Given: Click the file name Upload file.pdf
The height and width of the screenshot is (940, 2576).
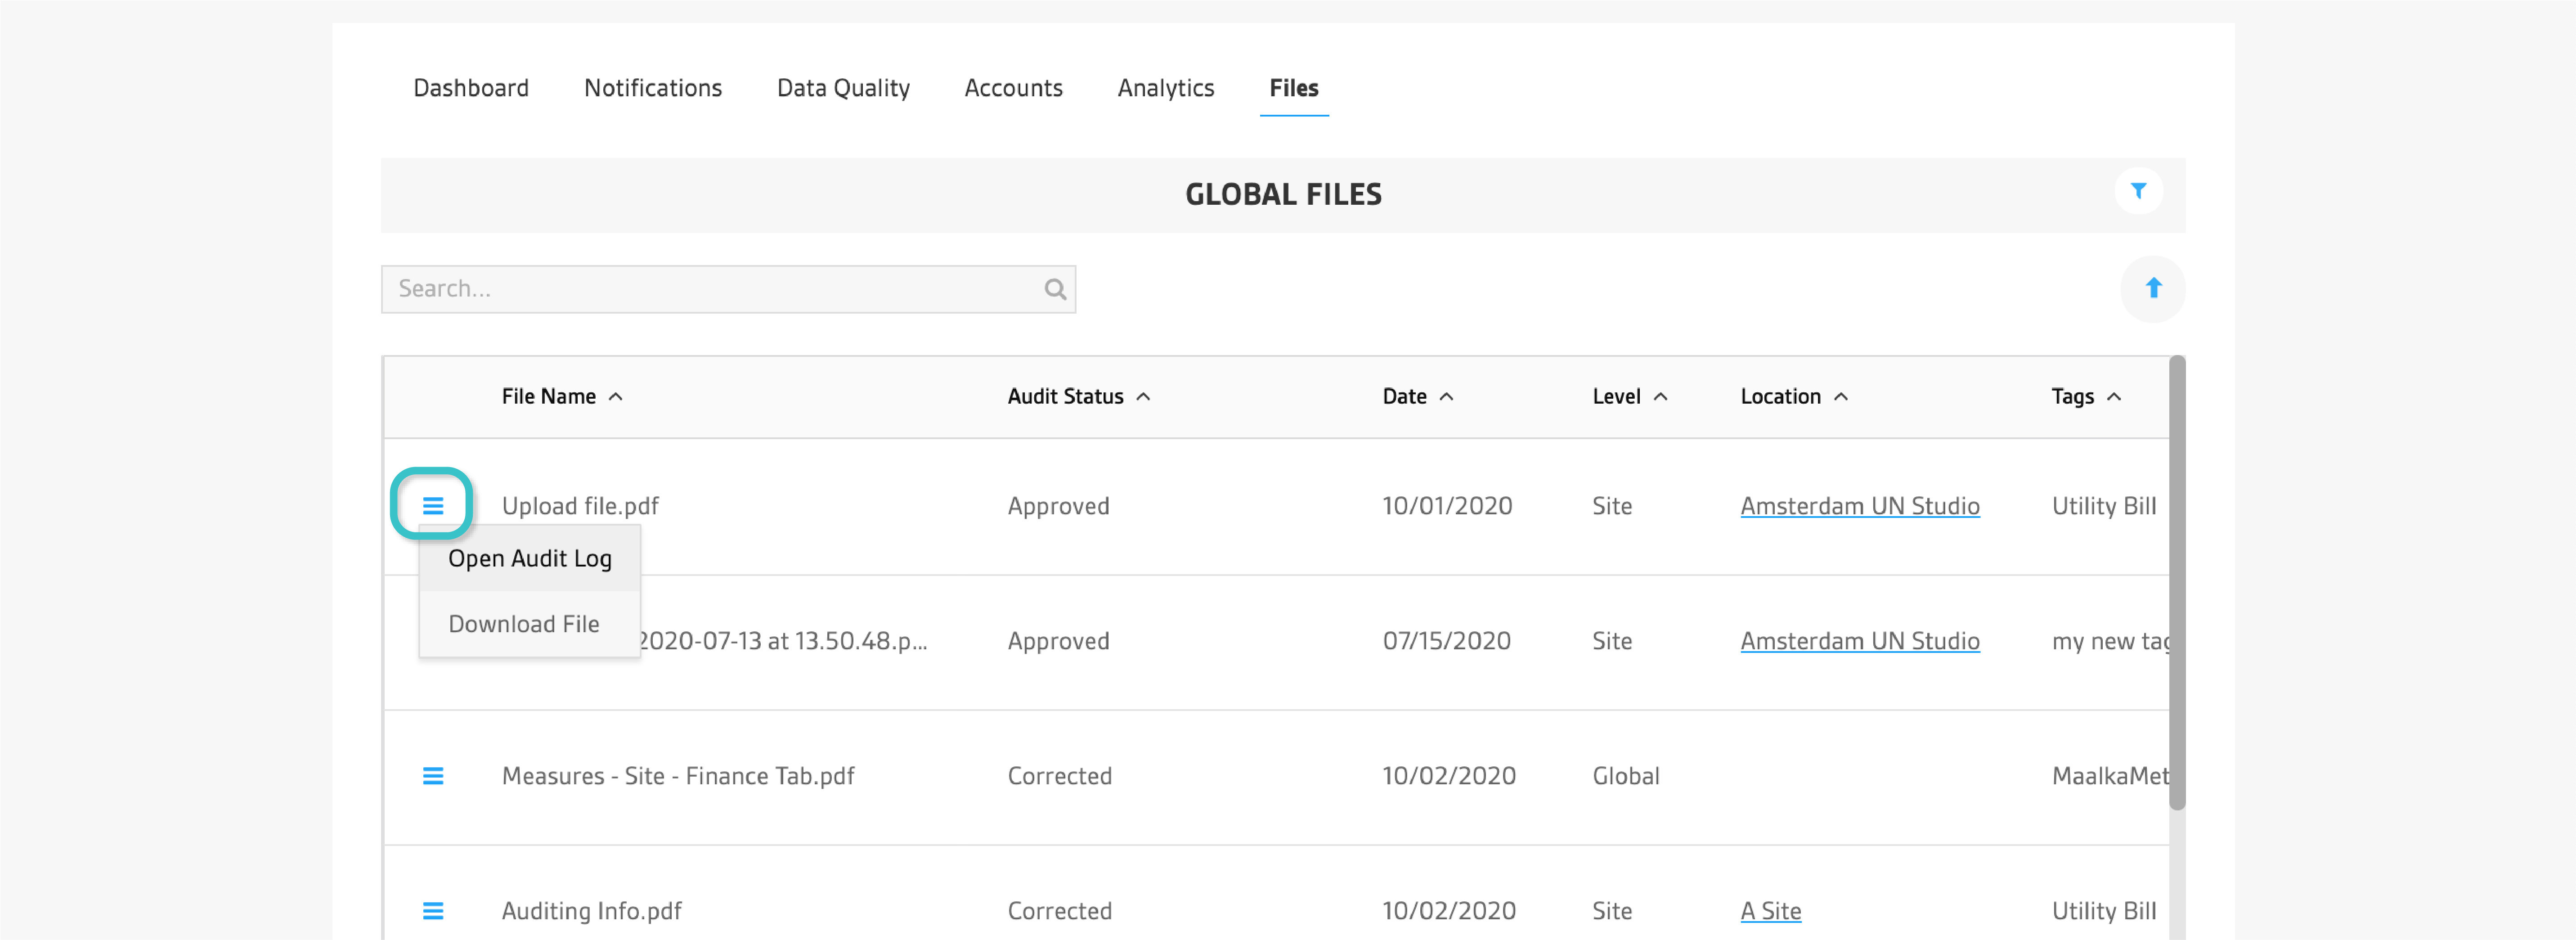Looking at the screenshot, I should pos(580,506).
